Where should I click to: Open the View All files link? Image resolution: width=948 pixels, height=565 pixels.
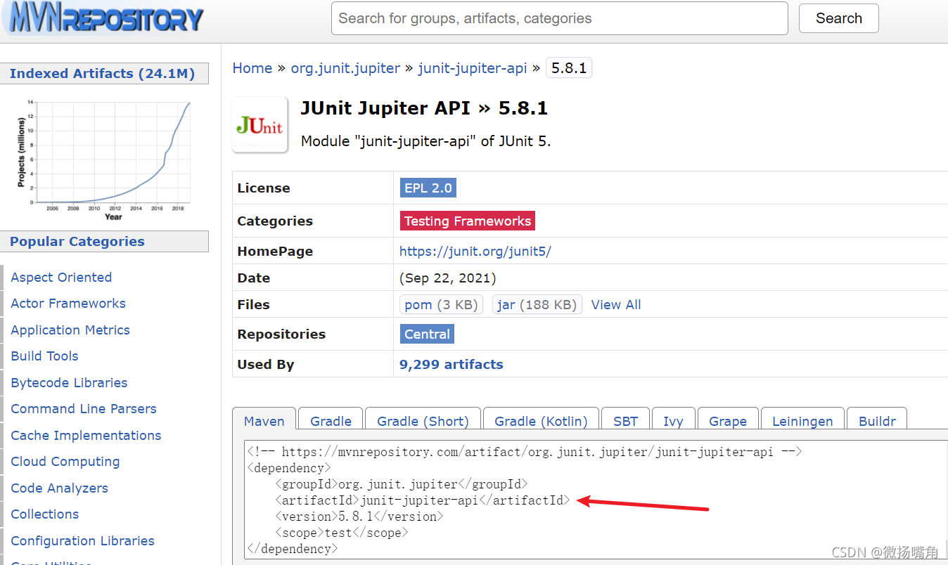coord(616,304)
